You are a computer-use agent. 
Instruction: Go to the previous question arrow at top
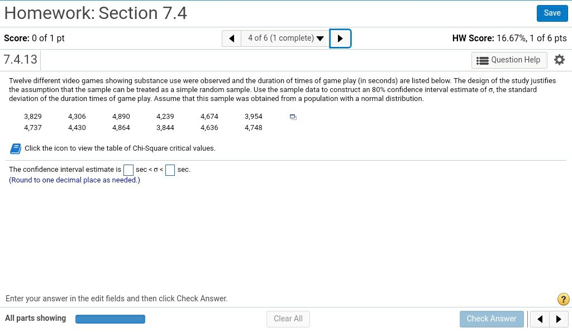coord(231,39)
